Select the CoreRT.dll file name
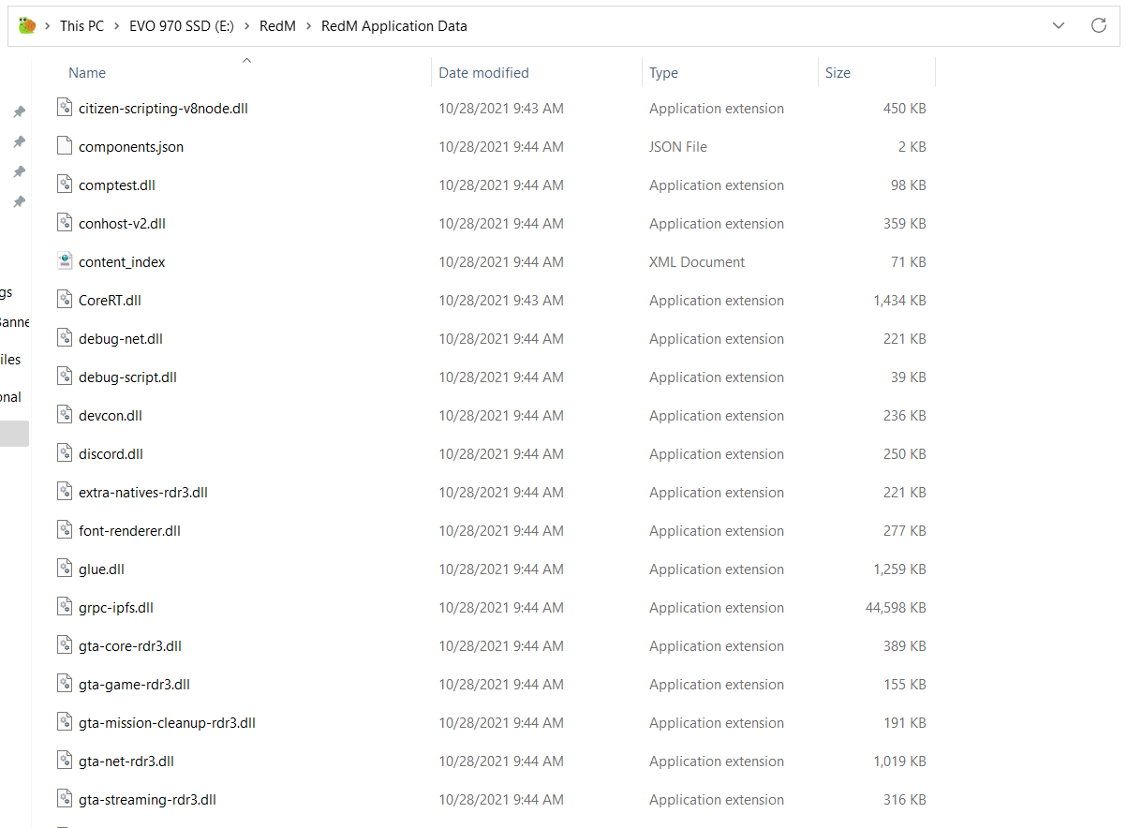 point(110,300)
